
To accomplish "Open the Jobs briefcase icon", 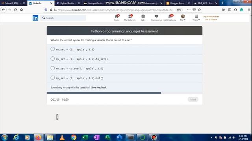I will pyautogui.click(x=143, y=18).
